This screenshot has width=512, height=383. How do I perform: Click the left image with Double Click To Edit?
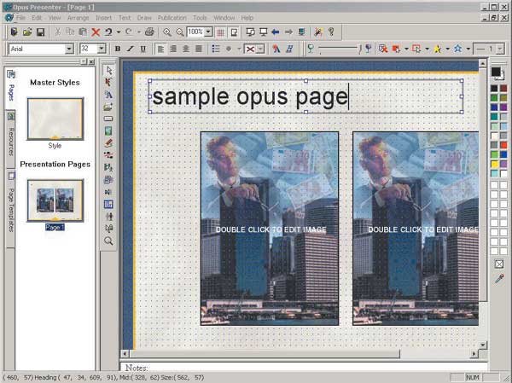coord(270,229)
